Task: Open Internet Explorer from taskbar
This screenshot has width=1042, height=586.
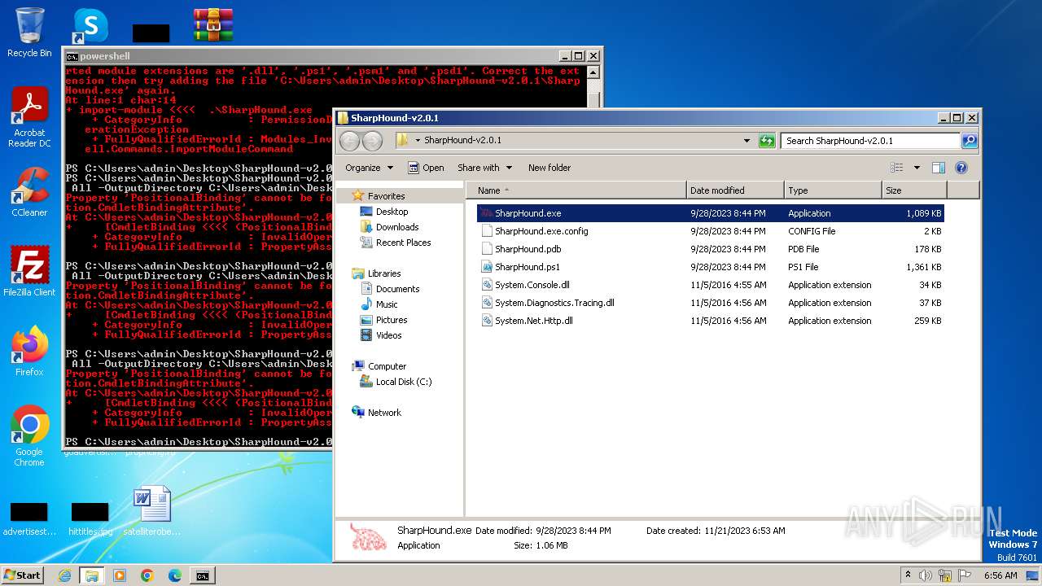Action: [x=64, y=575]
